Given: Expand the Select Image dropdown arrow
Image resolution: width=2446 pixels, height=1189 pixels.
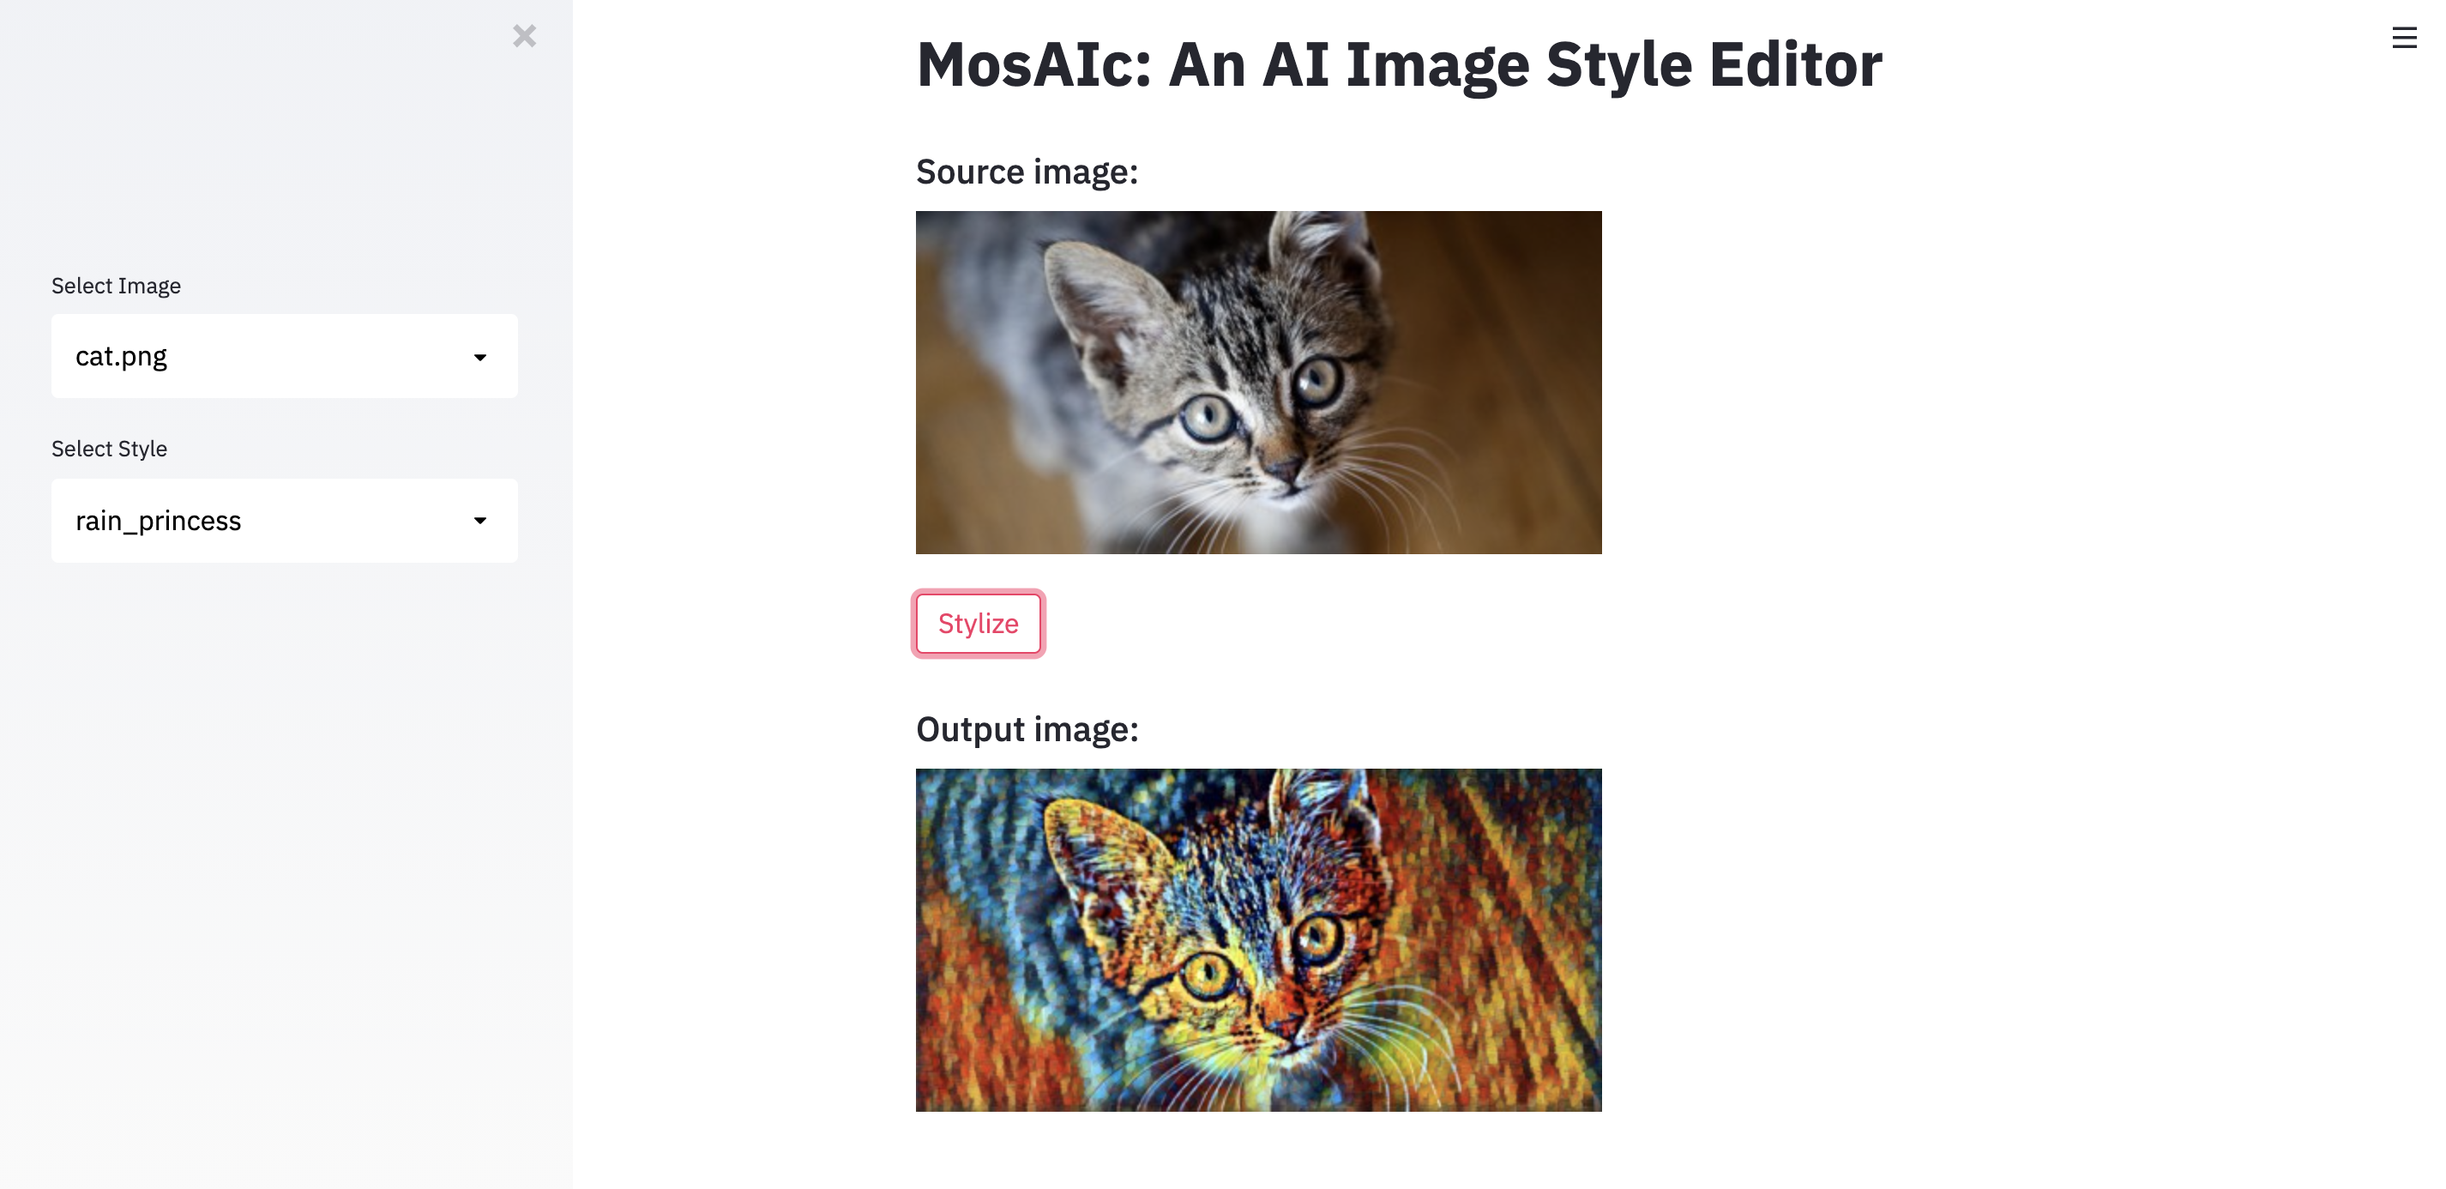Looking at the screenshot, I should (x=479, y=357).
